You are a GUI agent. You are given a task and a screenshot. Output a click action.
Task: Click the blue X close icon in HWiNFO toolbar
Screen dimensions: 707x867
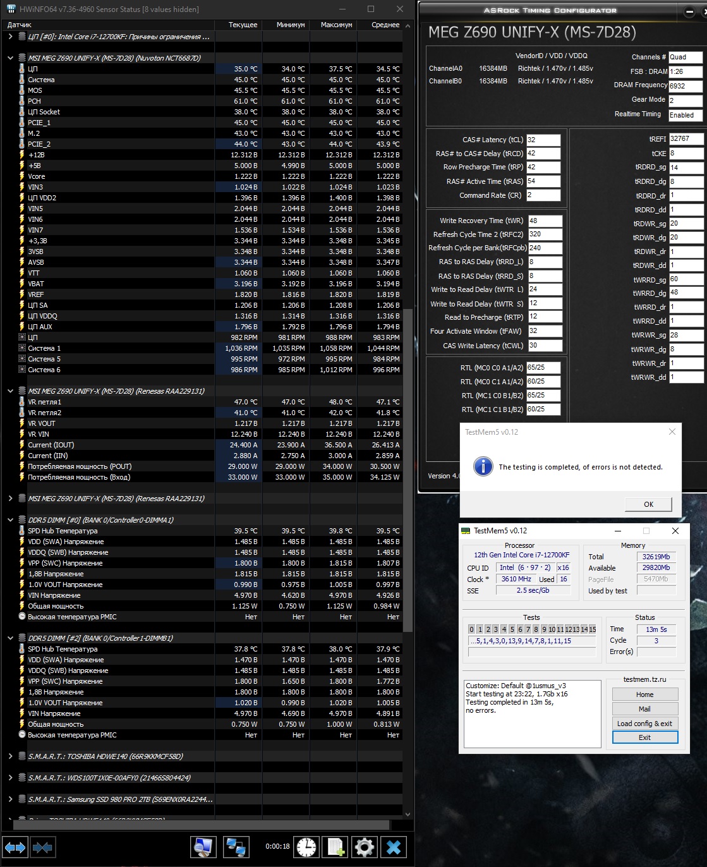[x=394, y=847]
